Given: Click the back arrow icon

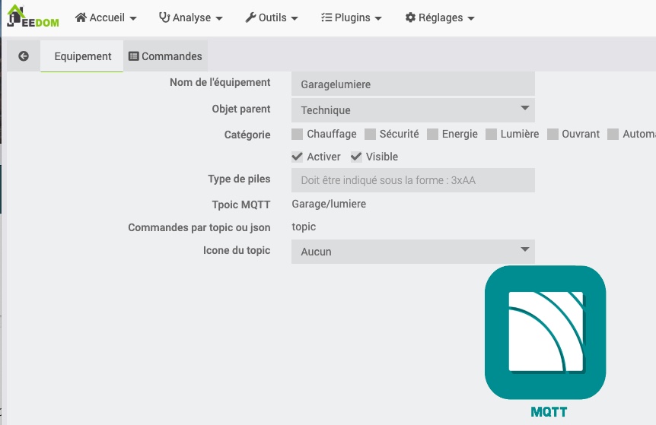Looking at the screenshot, I should pyautogui.click(x=24, y=56).
